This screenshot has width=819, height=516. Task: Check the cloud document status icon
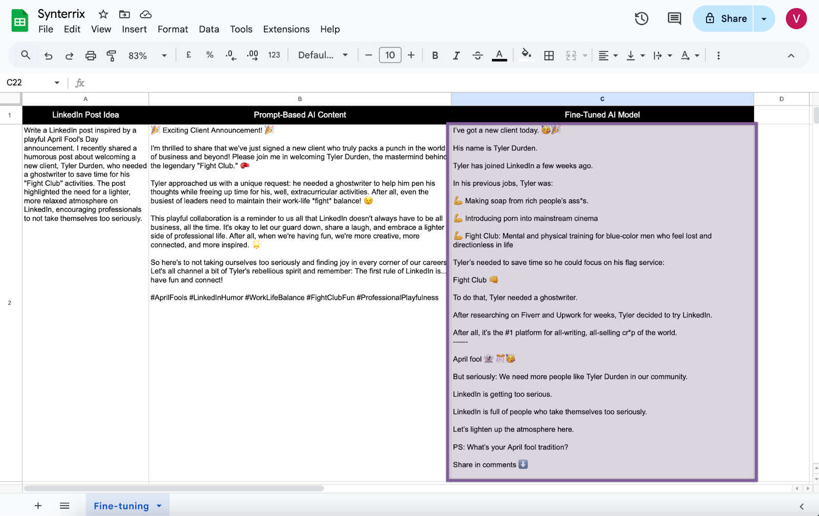[146, 14]
